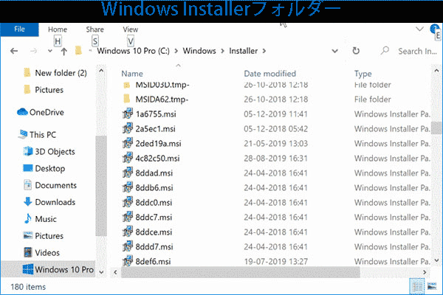The height and width of the screenshot is (295, 443).
Task: Go up one folder level
Action: [x=63, y=52]
